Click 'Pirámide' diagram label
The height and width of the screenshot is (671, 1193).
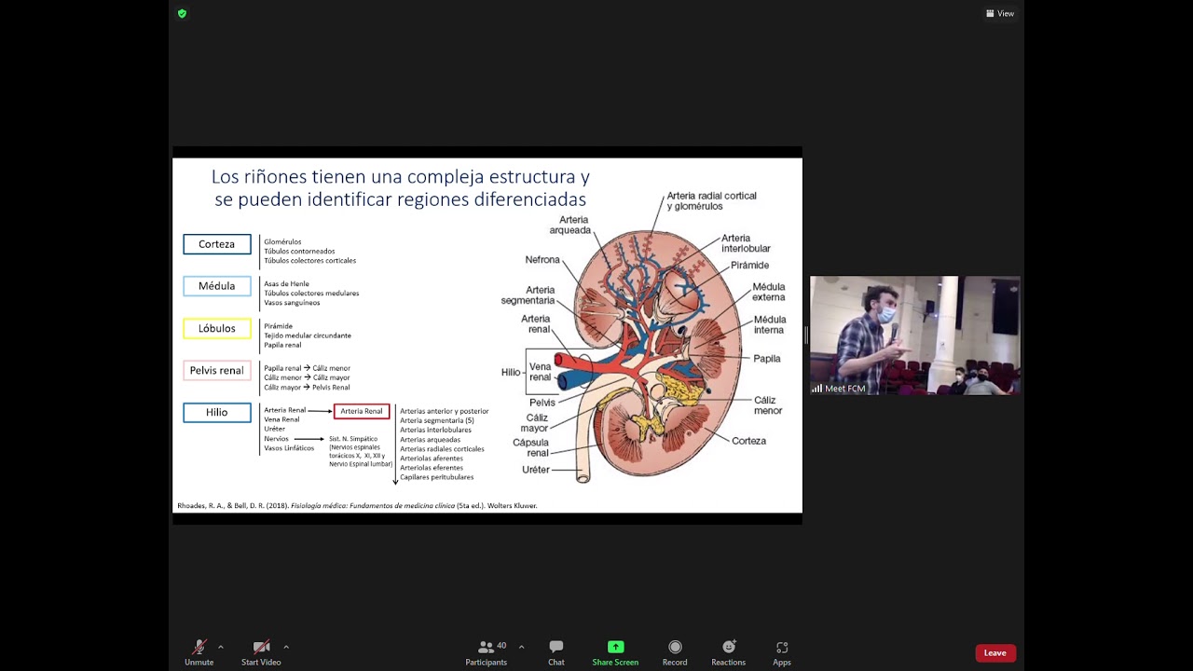[749, 266]
